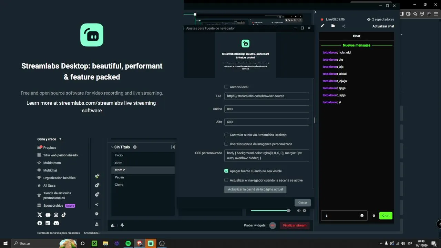This screenshot has height=248, width=441.
Task: Open the emoji picker in chat input
Action: (362, 216)
